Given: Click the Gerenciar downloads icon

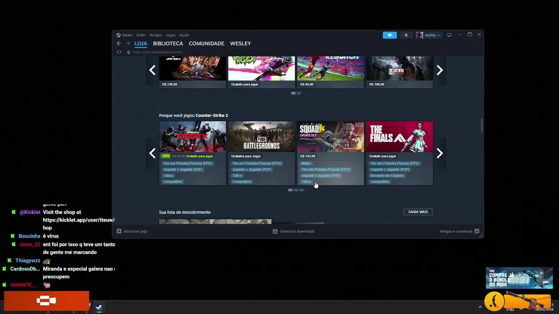Looking at the screenshot, I should (275, 231).
